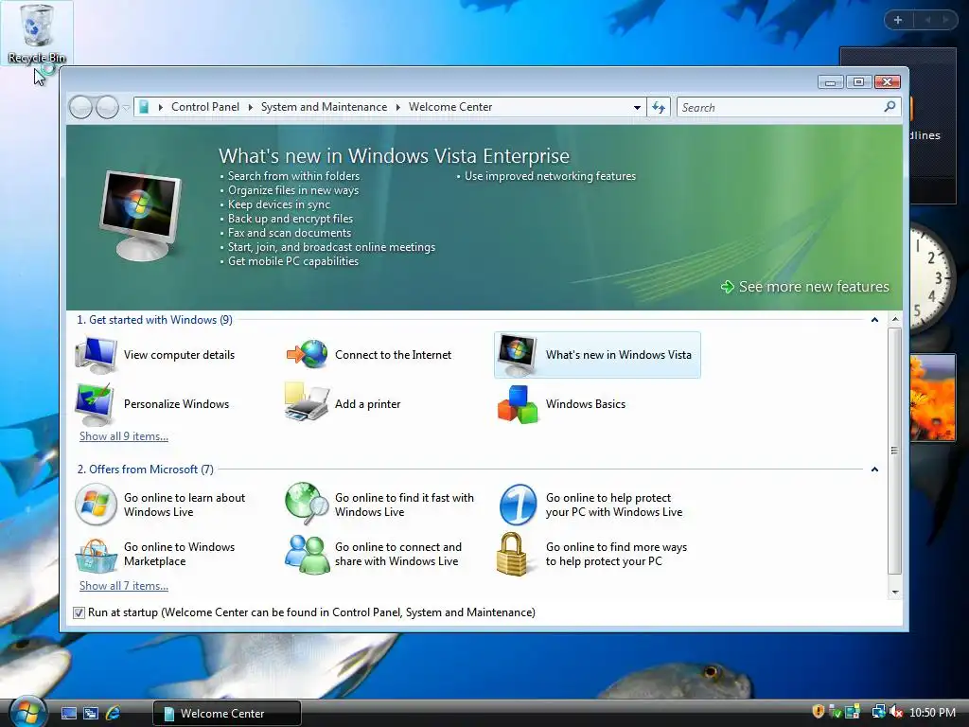Viewport: 969px width, 727px height.
Task: Uncheck Run at startup checkbox
Action: coord(79,612)
